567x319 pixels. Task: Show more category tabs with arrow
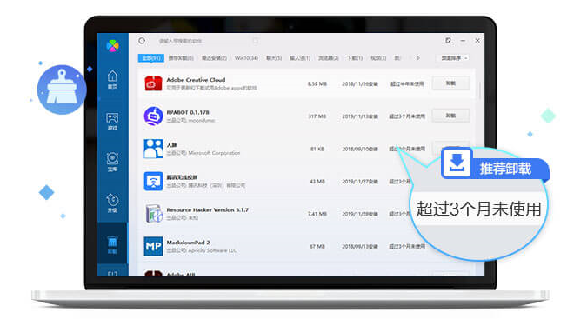[418, 58]
